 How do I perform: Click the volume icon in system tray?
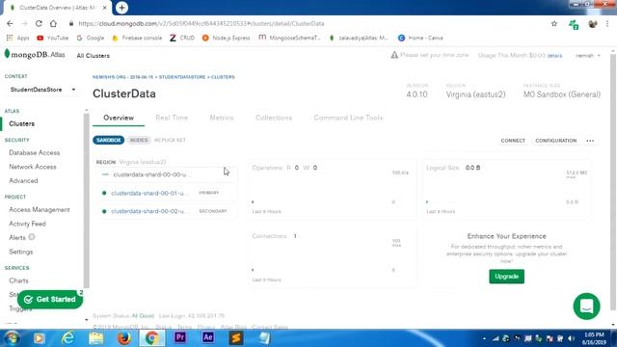pos(571,338)
